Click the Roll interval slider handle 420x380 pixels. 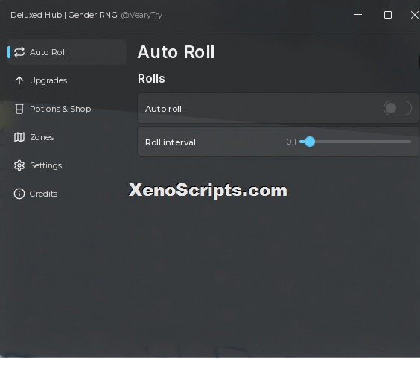(x=310, y=142)
